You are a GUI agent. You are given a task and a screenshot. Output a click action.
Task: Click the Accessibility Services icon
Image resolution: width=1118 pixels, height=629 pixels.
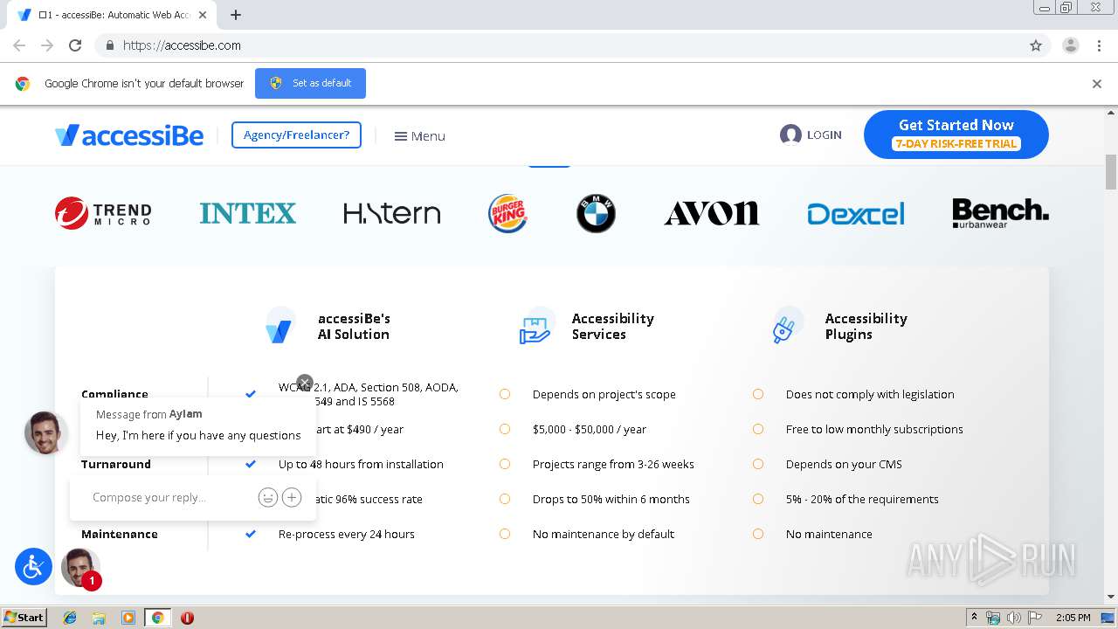(535, 327)
